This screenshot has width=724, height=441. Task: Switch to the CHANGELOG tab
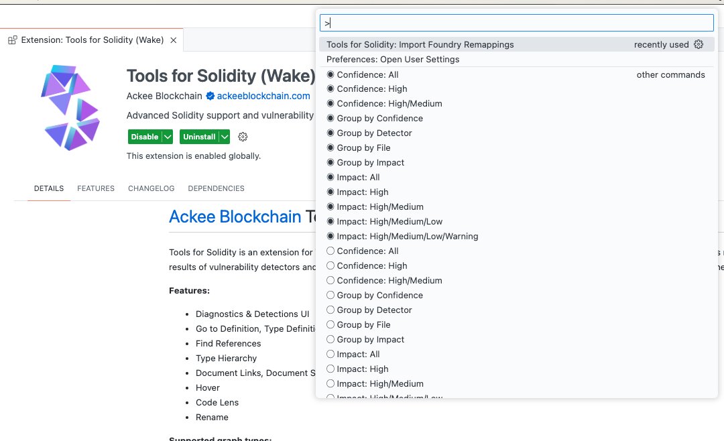152,188
